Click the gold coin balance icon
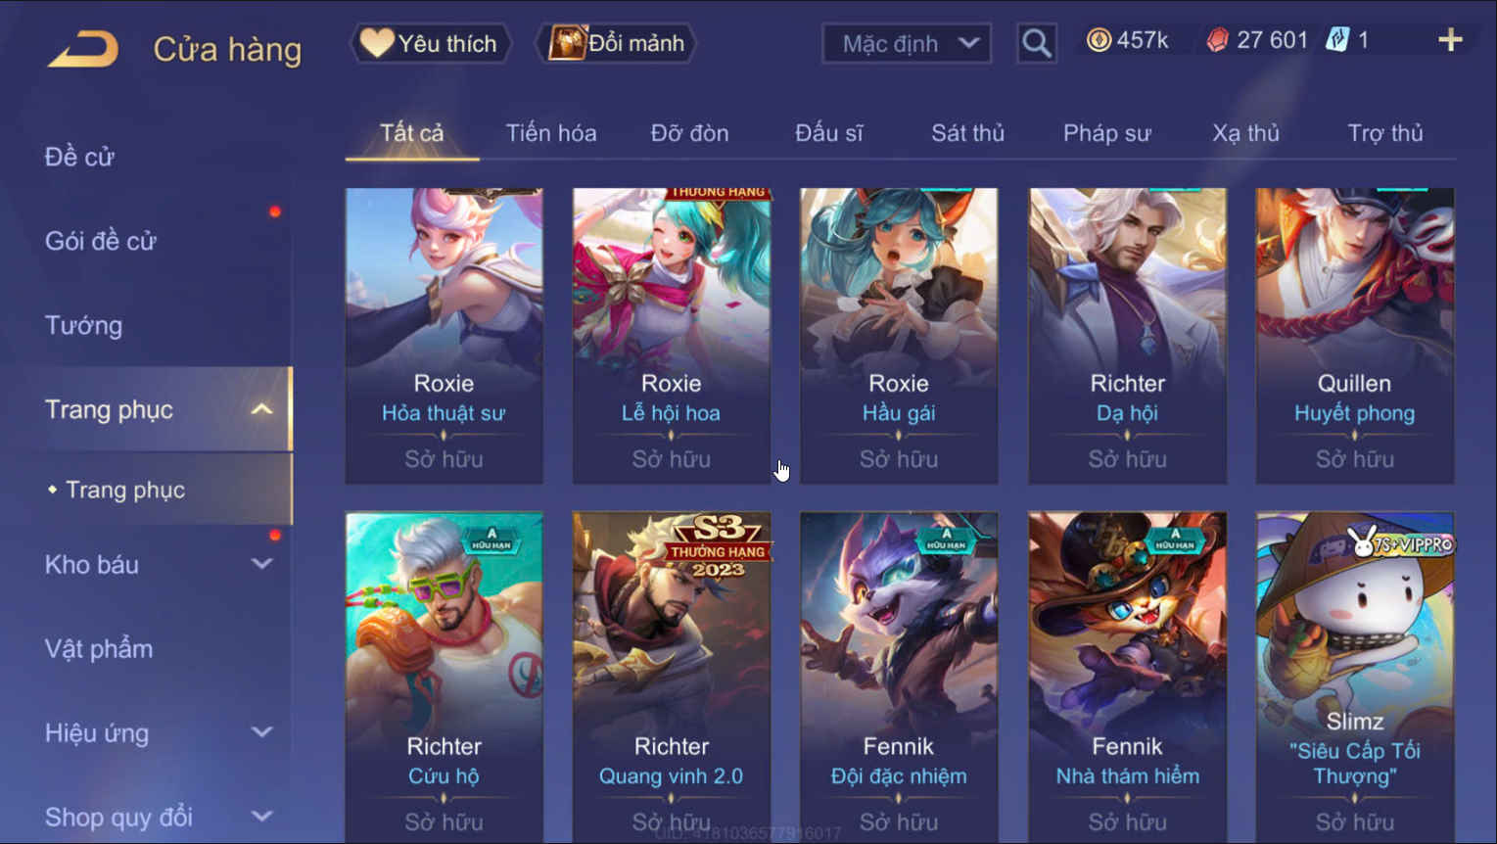The height and width of the screenshot is (844, 1497). pyautogui.click(x=1099, y=40)
